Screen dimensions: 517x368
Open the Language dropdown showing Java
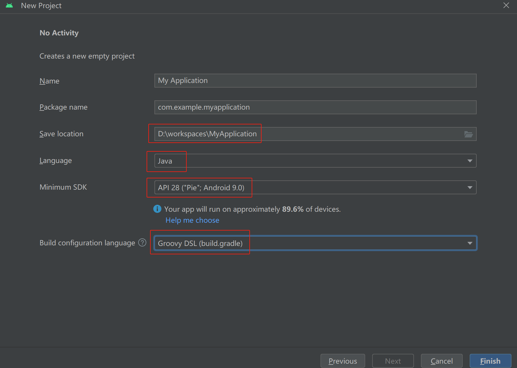click(x=315, y=161)
